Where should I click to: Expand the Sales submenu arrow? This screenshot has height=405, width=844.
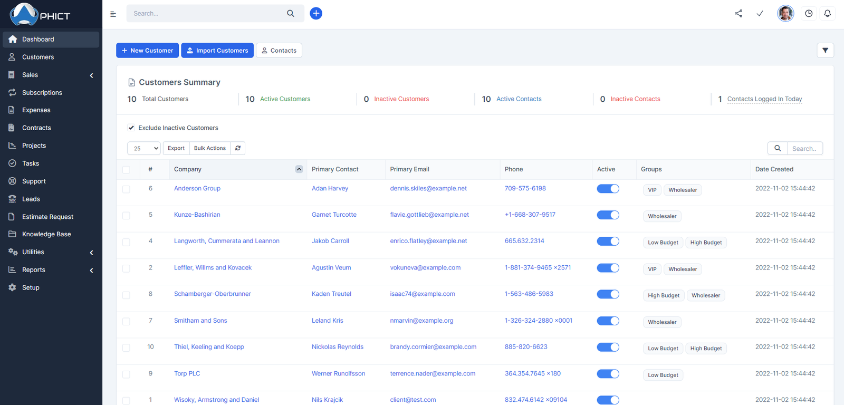[x=91, y=75]
